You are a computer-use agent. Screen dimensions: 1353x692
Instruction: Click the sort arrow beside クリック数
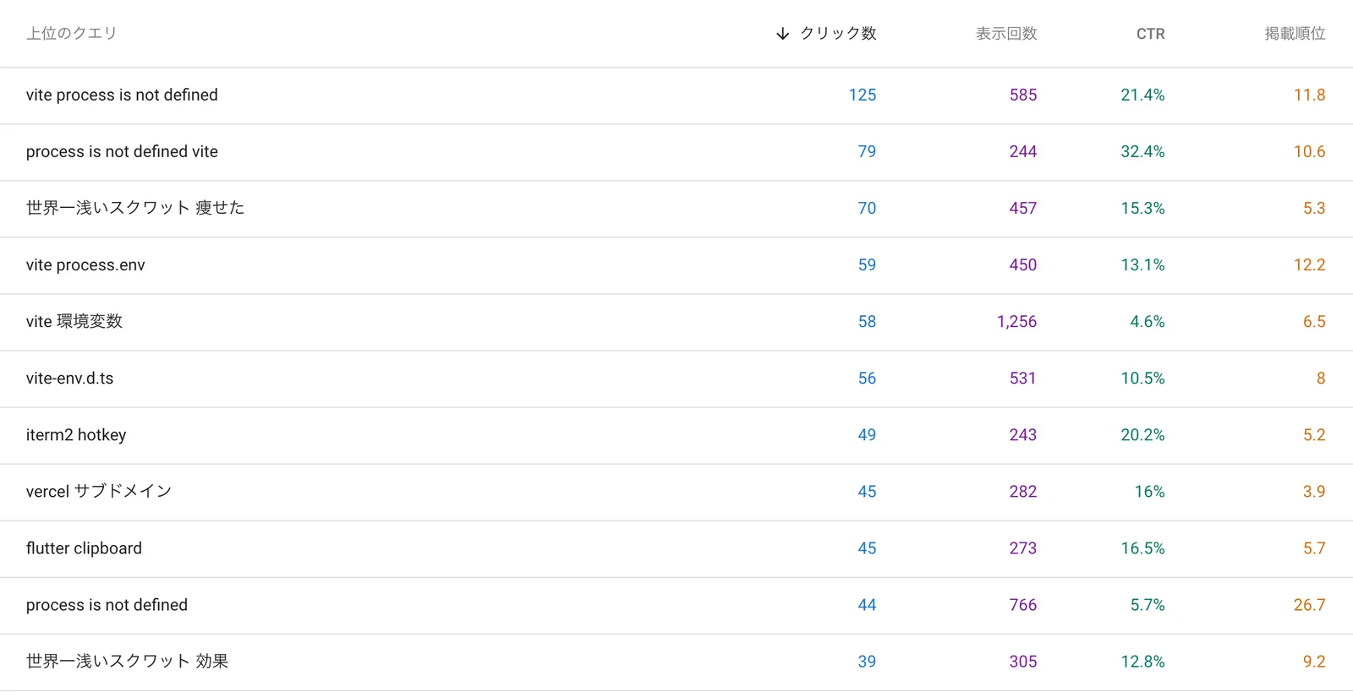782,34
